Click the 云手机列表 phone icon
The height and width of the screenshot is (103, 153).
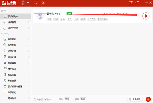pos(5,16)
